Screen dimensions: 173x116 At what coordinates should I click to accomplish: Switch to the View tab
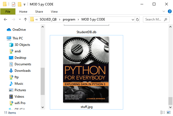[x=54, y=12]
